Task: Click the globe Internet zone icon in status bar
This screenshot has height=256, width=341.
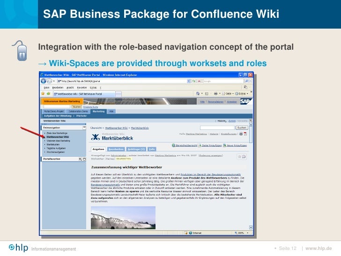Action: tap(191, 233)
